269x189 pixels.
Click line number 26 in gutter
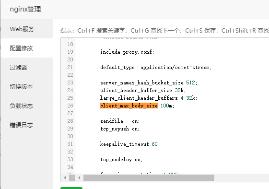pos(70,106)
